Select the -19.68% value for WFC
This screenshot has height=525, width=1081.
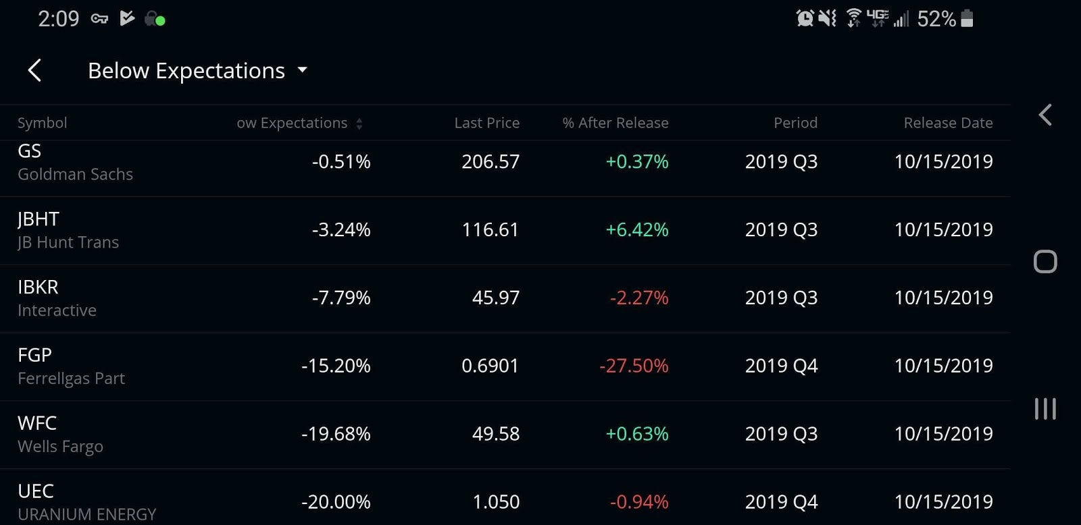pos(336,435)
